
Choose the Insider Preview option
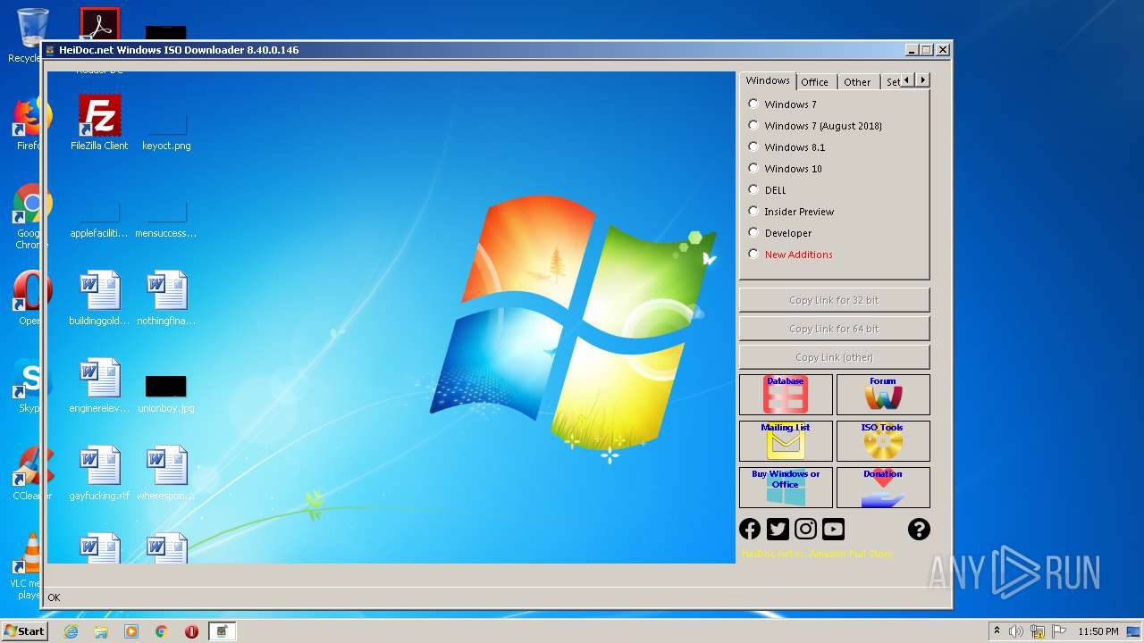point(753,212)
